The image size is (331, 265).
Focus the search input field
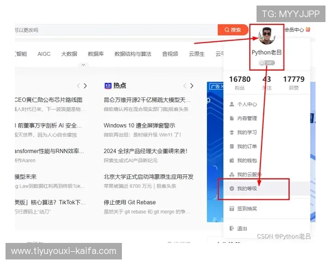[x=116, y=30]
